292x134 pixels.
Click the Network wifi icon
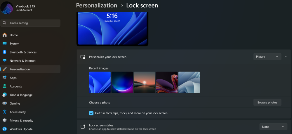[x=5, y=61]
